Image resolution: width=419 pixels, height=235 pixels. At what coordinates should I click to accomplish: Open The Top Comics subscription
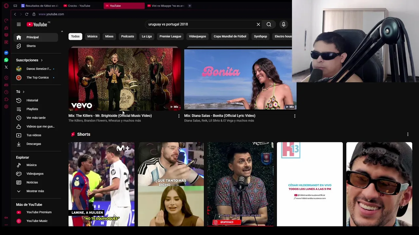pyautogui.click(x=36, y=78)
